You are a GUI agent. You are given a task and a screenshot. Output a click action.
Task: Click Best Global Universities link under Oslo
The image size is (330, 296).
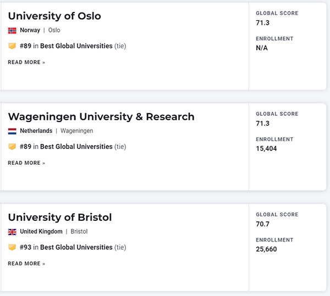(x=76, y=46)
